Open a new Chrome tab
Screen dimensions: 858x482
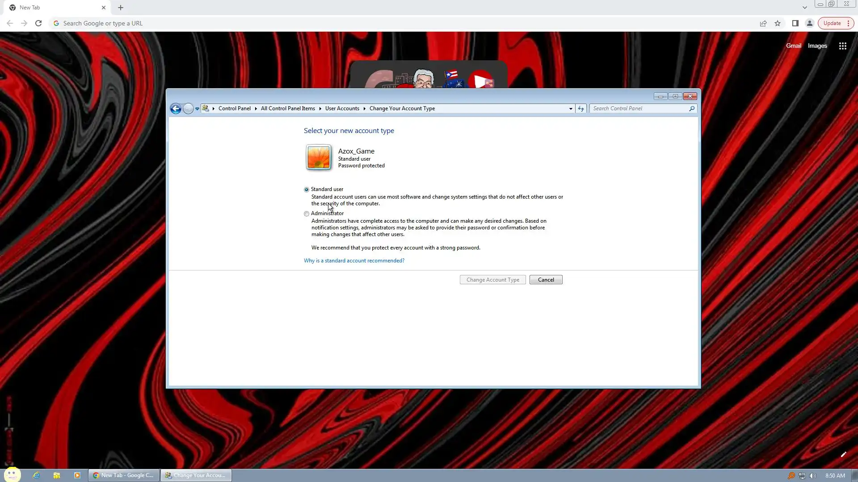click(121, 8)
